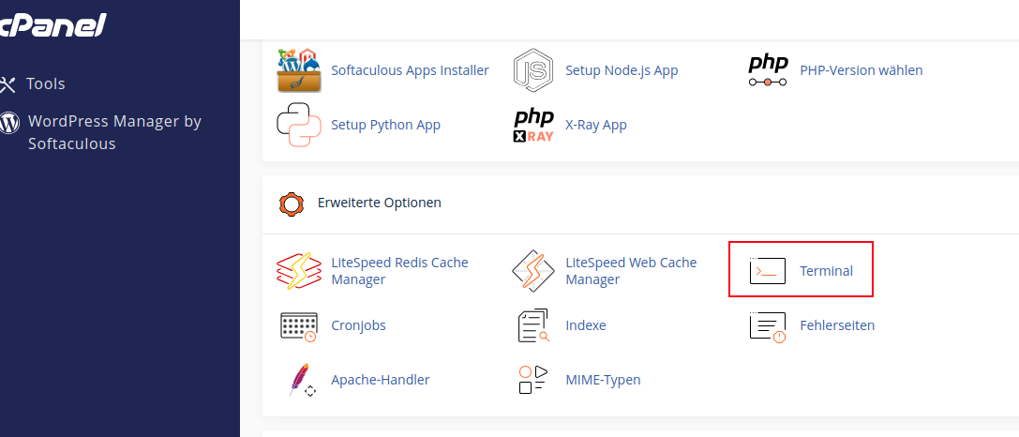
Task: Click the LiteSpeed Web Cache Manager icon
Action: pos(533,271)
